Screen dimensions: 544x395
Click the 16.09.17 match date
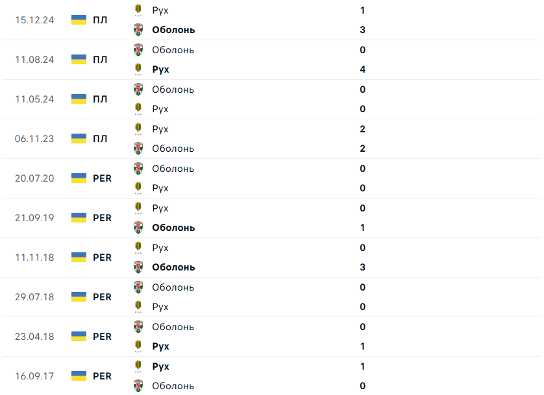(34, 376)
